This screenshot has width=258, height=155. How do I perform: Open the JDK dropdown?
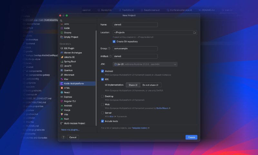click(145, 64)
